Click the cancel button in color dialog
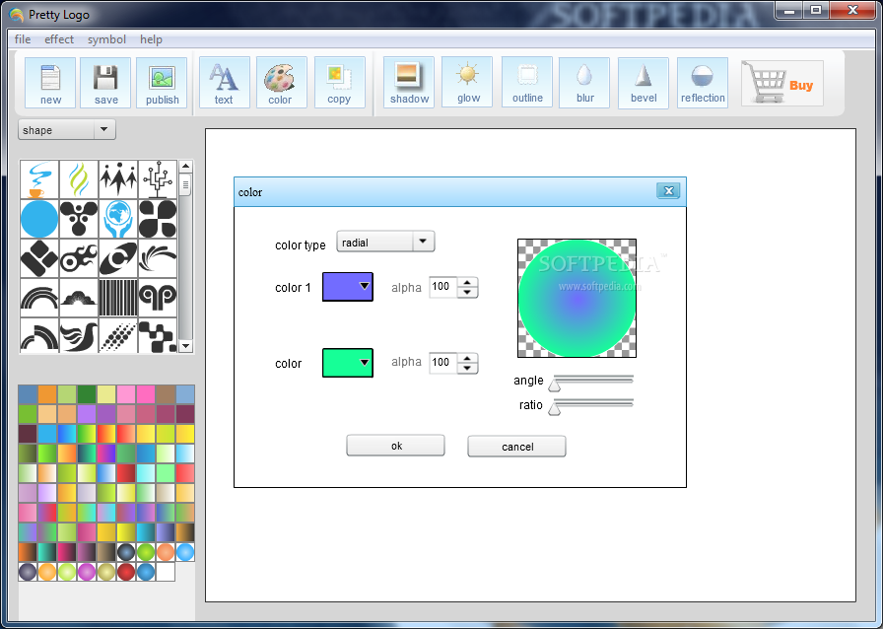 tap(517, 447)
